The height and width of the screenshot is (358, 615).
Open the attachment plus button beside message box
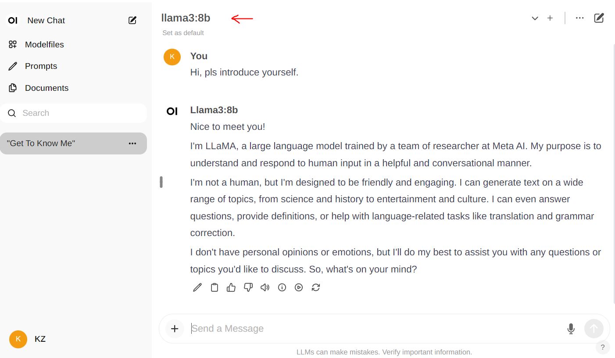(175, 329)
